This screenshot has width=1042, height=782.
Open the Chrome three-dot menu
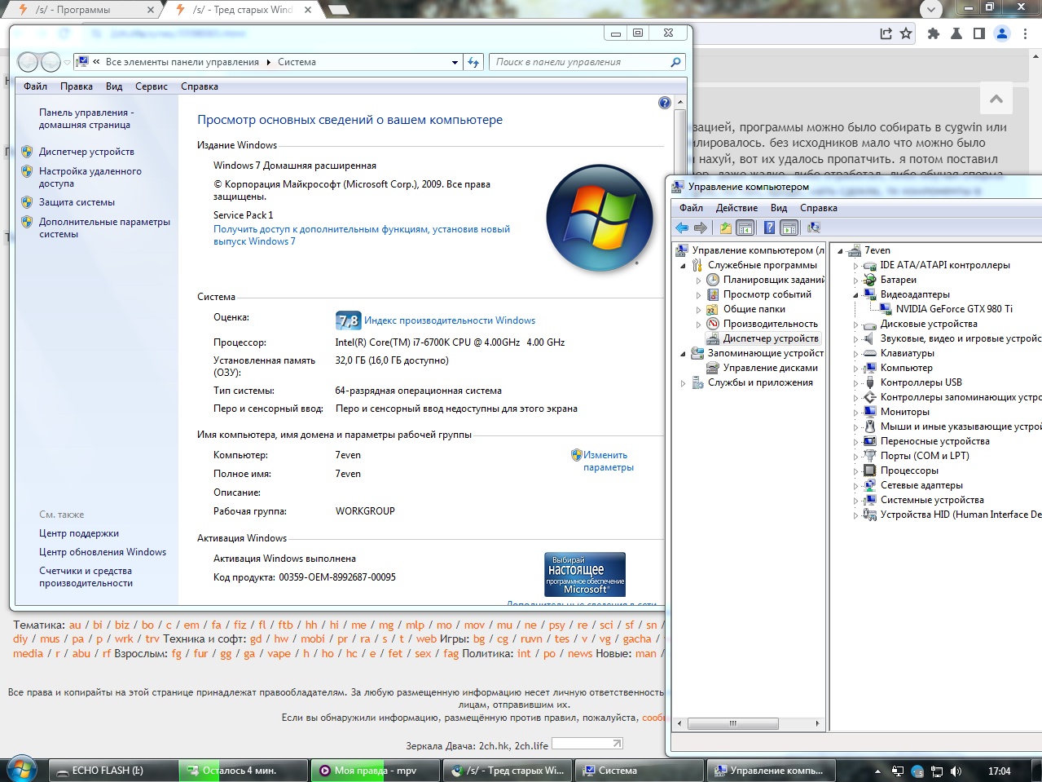point(1026,33)
